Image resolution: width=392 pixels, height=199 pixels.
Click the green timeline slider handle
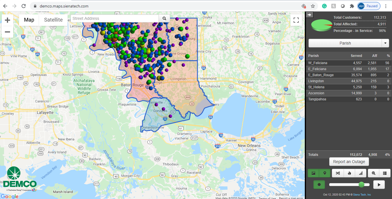[x=361, y=185]
